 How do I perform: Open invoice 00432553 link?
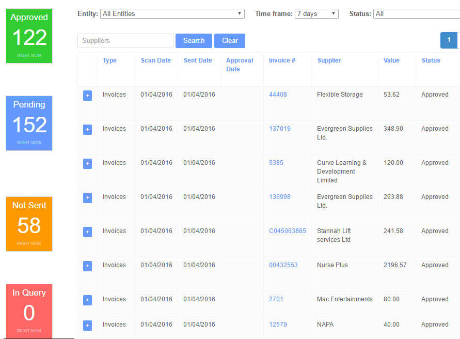pyautogui.click(x=283, y=265)
